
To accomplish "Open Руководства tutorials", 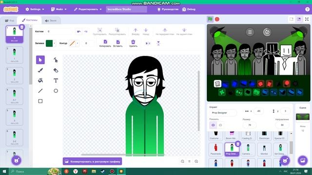I will [x=168, y=9].
